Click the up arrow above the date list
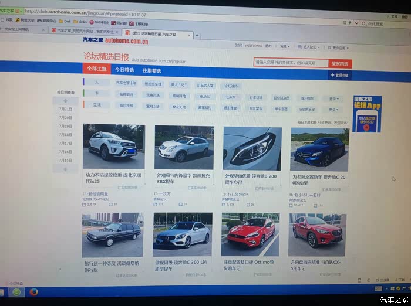 pyautogui.click(x=66, y=100)
